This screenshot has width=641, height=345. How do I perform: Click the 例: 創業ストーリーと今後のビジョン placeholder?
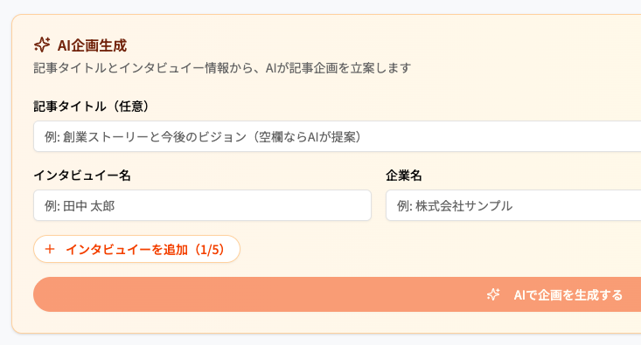click(203, 137)
